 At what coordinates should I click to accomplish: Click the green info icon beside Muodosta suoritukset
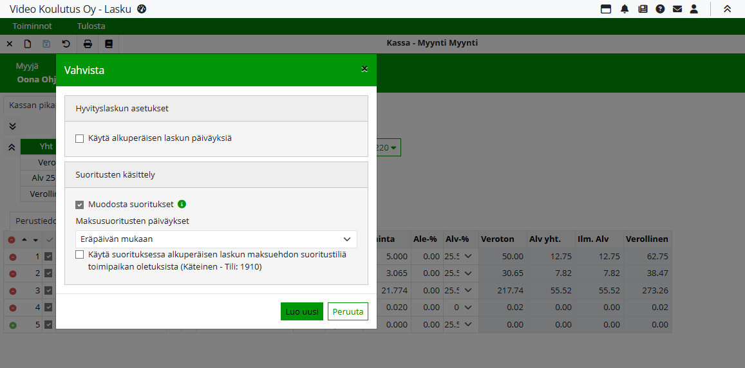(x=182, y=204)
